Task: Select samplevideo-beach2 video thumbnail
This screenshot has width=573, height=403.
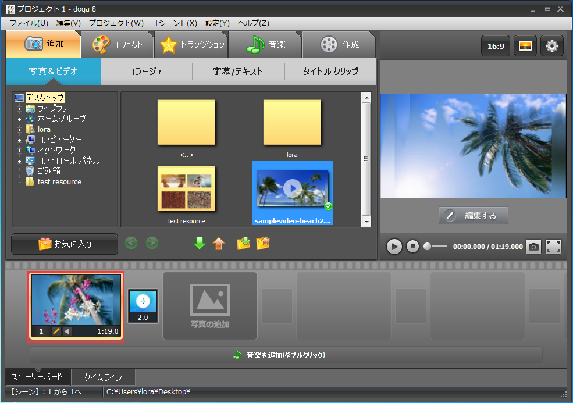Action: (x=293, y=193)
